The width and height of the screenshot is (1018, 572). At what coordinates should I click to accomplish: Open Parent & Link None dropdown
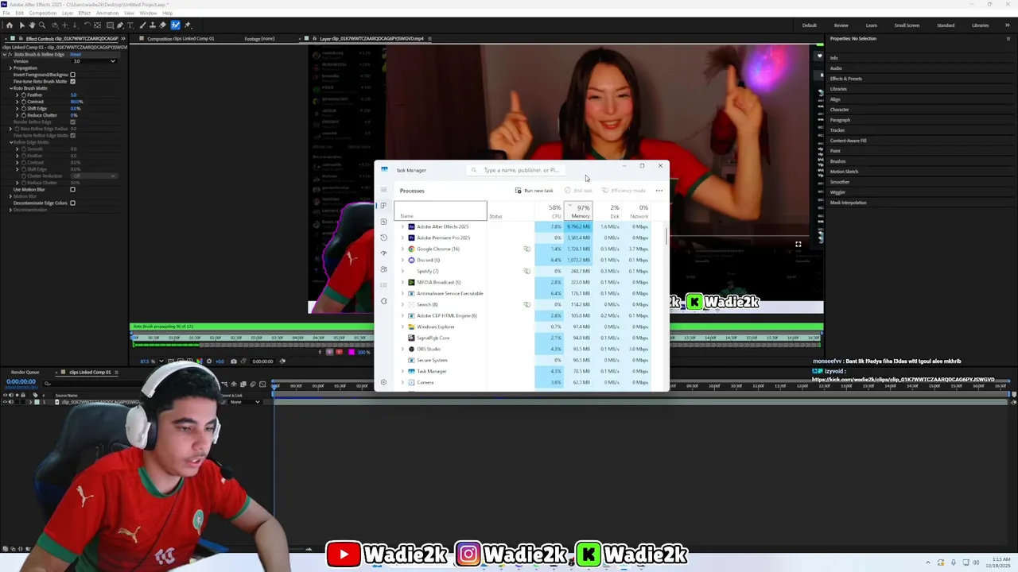point(244,402)
